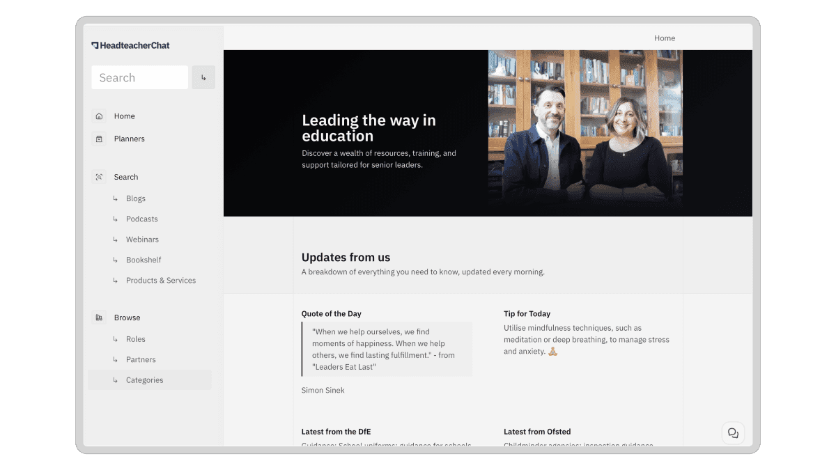This screenshot has height=470, width=836.
Task: Open the highlighted Categories item
Action: pos(149,380)
